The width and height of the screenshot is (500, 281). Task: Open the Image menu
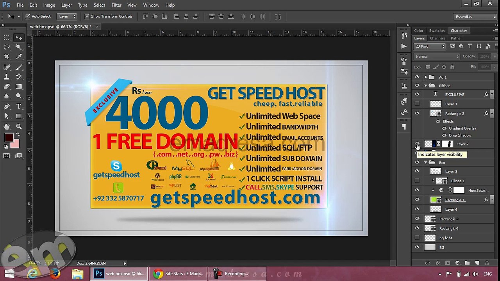tap(49, 5)
